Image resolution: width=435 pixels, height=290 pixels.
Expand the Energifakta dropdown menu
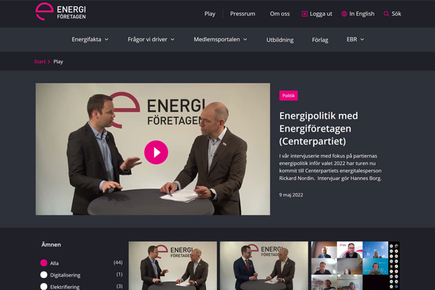90,39
